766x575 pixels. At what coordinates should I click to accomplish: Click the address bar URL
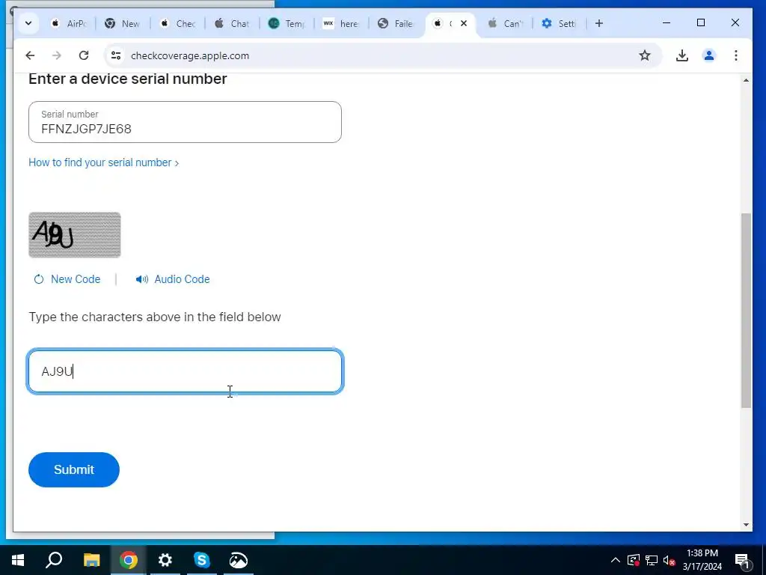190,55
